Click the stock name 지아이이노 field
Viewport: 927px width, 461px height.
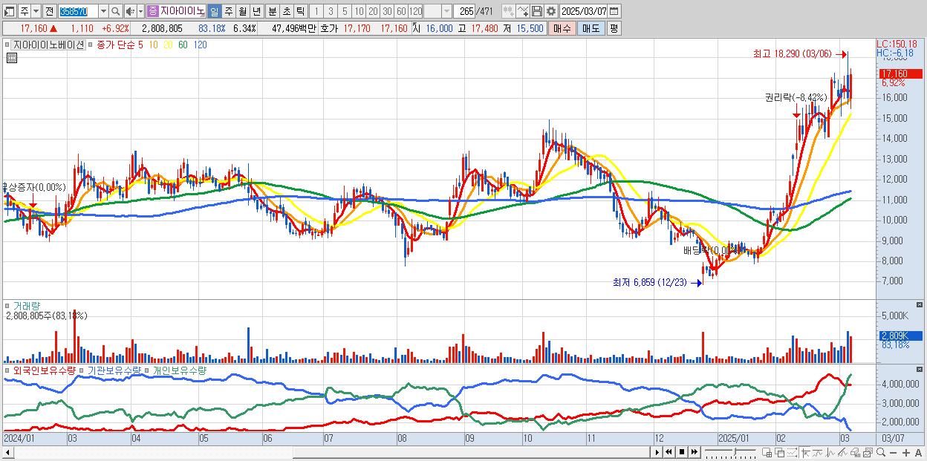coord(183,11)
